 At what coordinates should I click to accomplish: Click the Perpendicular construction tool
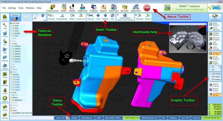(x=62, y=17)
